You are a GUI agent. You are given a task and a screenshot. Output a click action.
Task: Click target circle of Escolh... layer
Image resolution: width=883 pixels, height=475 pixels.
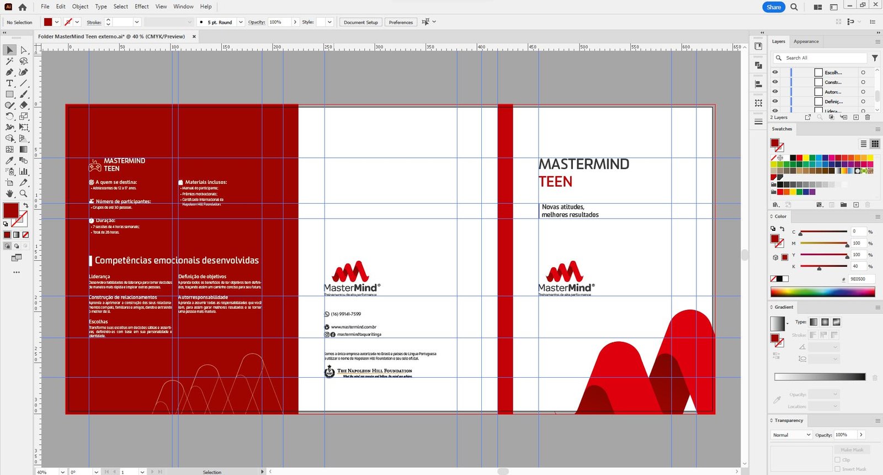click(x=863, y=72)
